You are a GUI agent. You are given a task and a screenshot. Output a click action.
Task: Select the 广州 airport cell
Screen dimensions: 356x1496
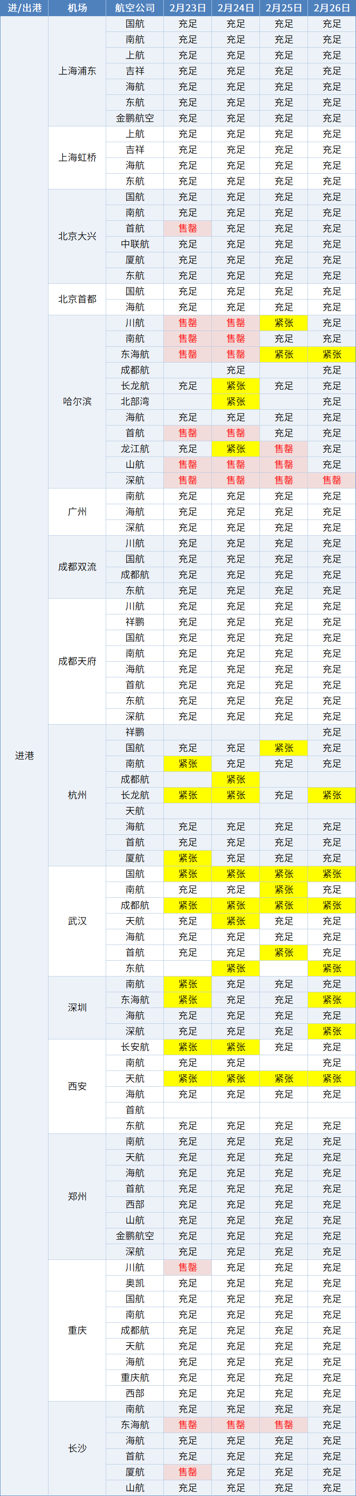point(77,512)
